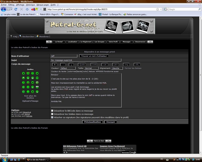Insert the right-arrow smiley
202x162 pixels.
[37, 73]
